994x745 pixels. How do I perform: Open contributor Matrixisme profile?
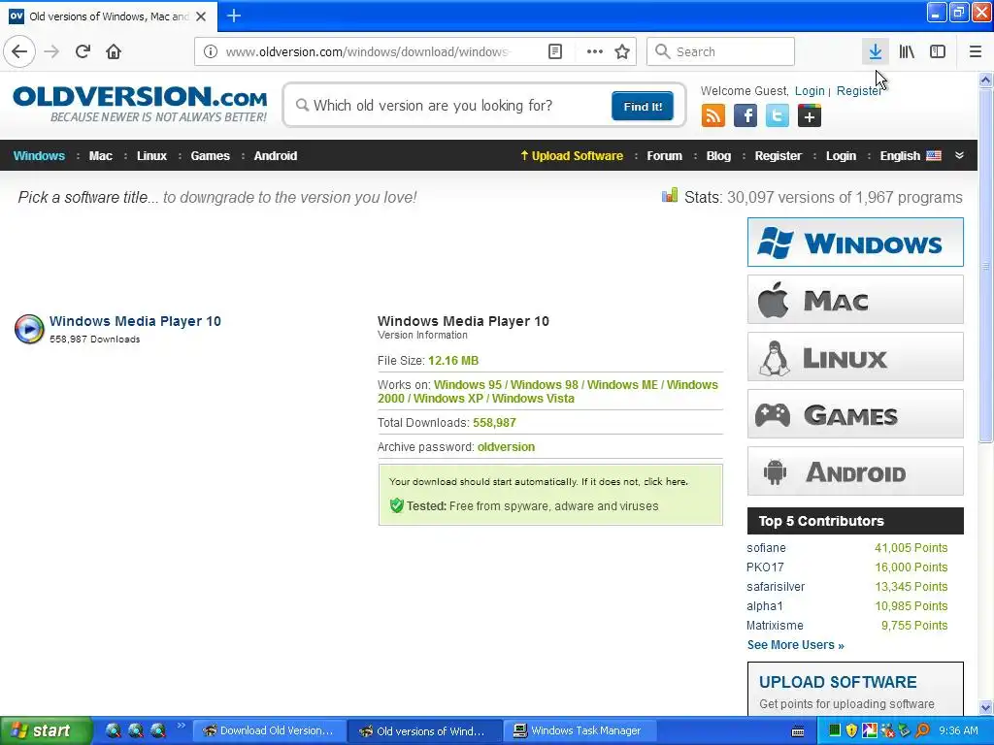coord(775,626)
